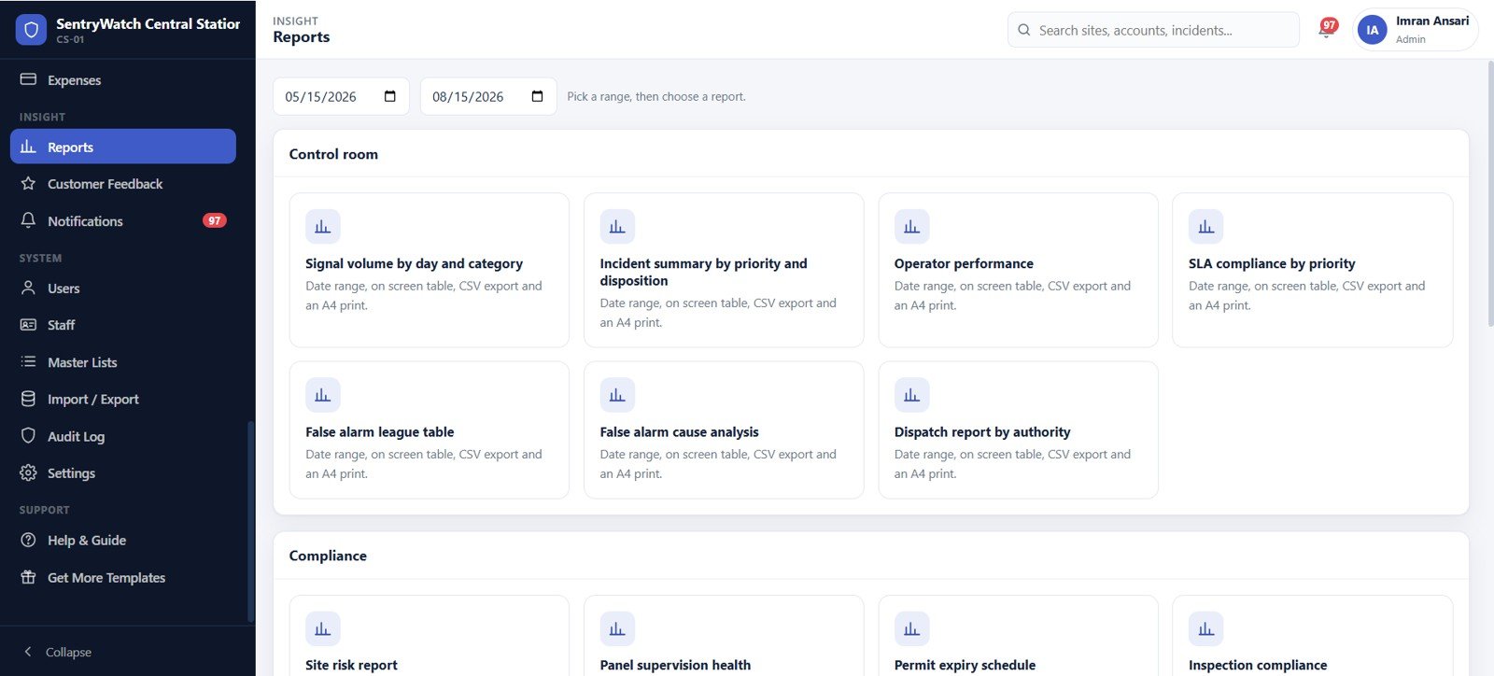Click the Master Lists list icon
This screenshot has height=676, width=1494.
[28, 361]
